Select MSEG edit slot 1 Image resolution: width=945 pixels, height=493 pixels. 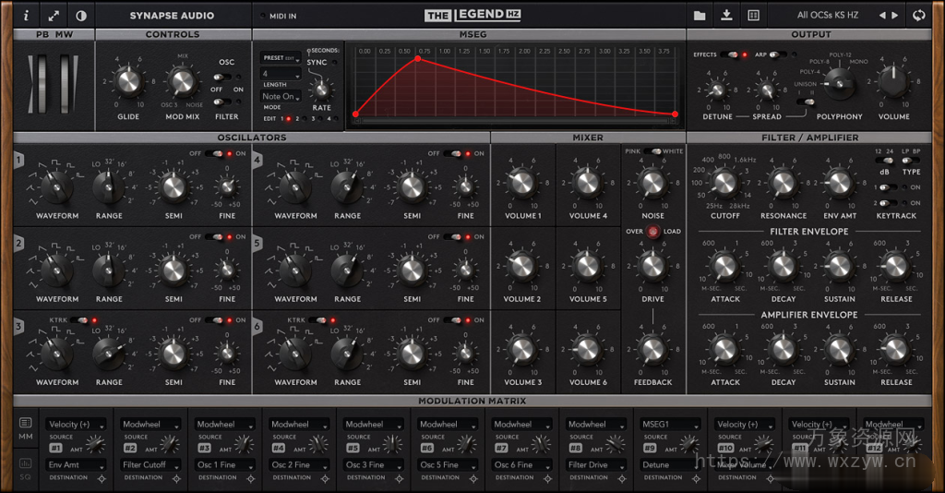pyautogui.click(x=288, y=119)
